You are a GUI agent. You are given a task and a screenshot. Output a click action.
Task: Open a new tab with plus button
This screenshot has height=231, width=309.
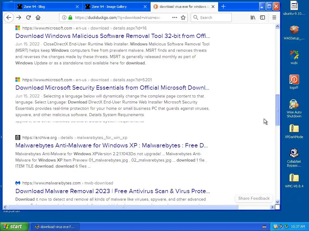pos(223,7)
